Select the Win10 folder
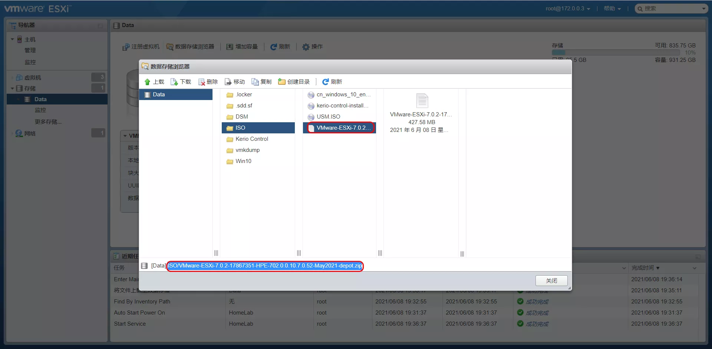The width and height of the screenshot is (712, 349). (243, 161)
